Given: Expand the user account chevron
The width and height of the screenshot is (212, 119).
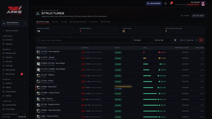Looking at the screenshot, I should pyautogui.click(x=207, y=3).
